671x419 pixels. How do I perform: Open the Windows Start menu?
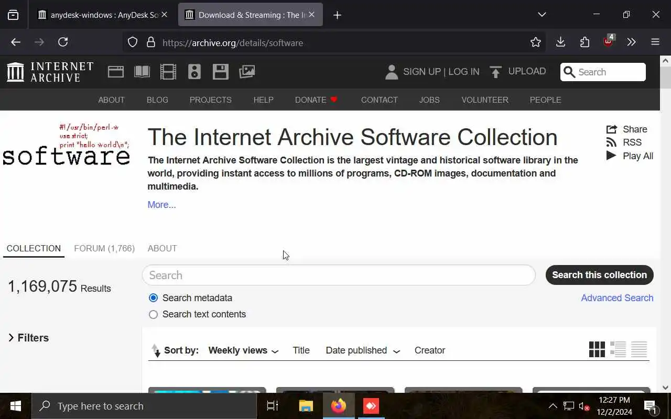pyautogui.click(x=16, y=406)
